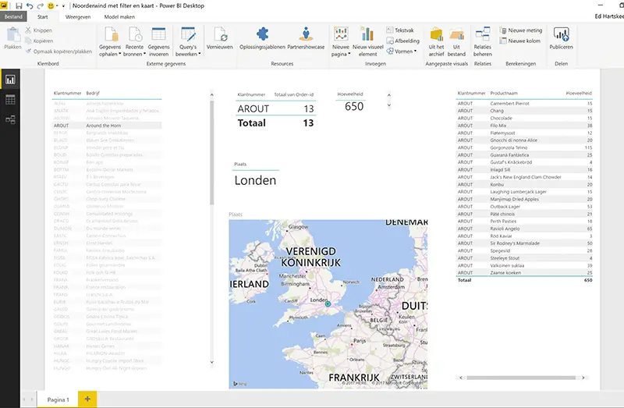Click the Partnershowcase icon
The image size is (624, 408).
305,34
